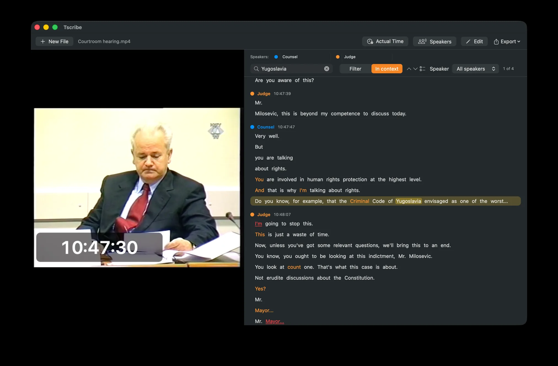The width and height of the screenshot is (558, 366).
Task: Click the blue dot beside Counsel 10:47:47
Action: point(252,127)
